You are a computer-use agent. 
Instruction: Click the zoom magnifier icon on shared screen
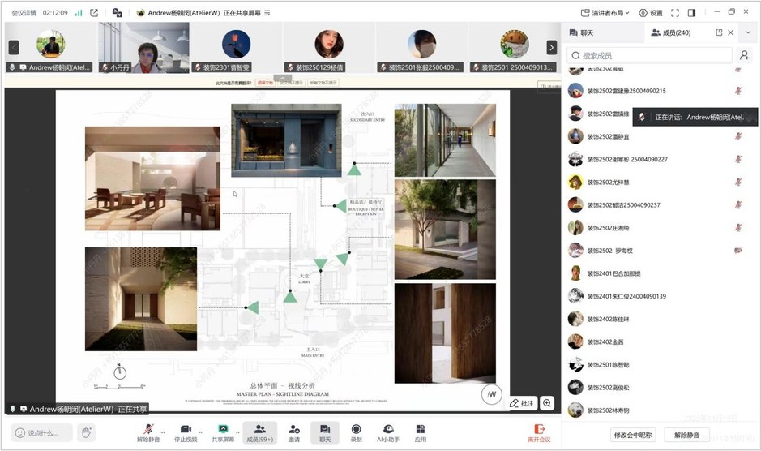(547, 403)
